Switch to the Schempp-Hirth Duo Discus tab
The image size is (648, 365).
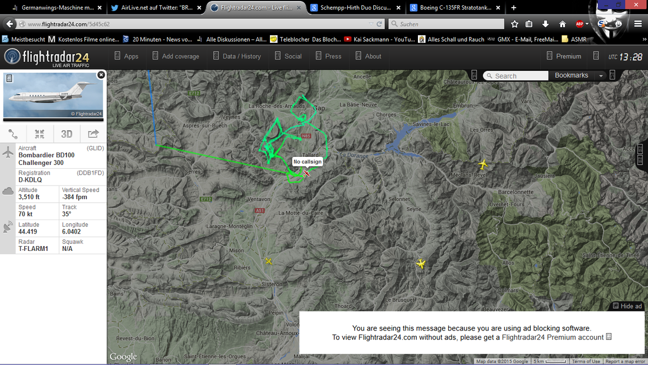[355, 8]
